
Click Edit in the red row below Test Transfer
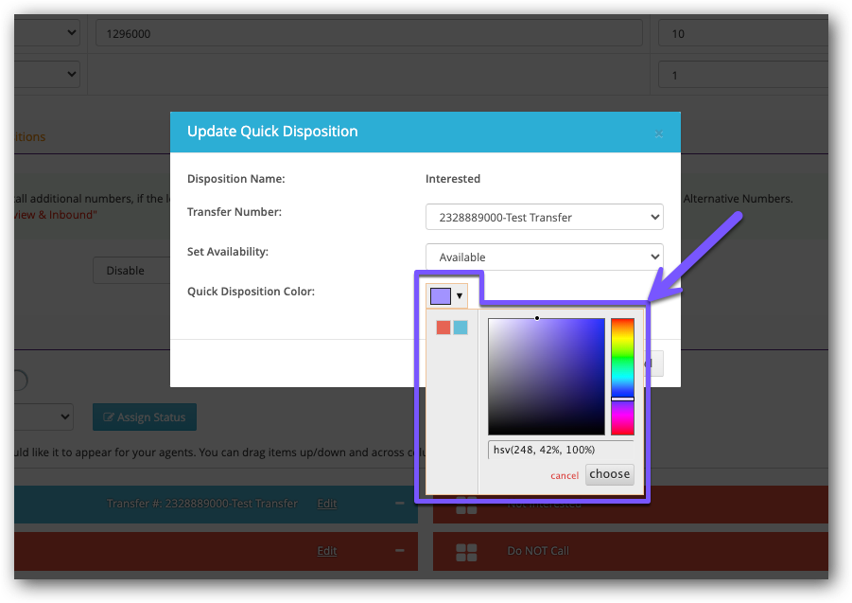[326, 551]
